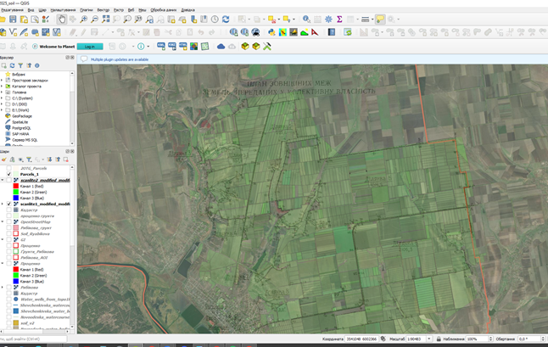The height and width of the screenshot is (347, 548).
Task: Open the Вектор menu
Action: click(103, 10)
